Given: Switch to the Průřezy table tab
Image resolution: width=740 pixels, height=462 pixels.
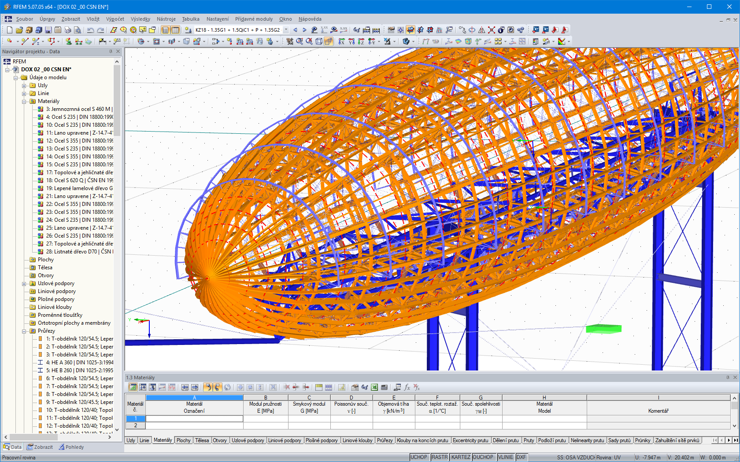Looking at the screenshot, I should [385, 440].
